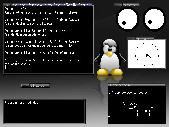Screen dimensions: 169x127
Task: Open the xclock window menu button
Action: [132, 39]
